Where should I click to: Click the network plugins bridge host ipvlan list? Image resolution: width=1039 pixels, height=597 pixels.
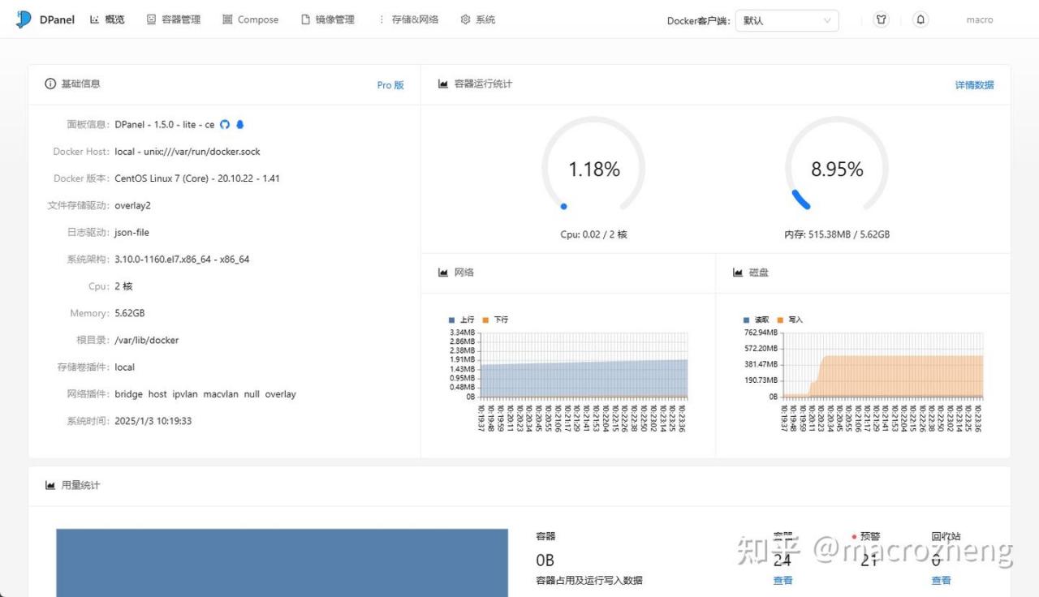[x=205, y=394]
